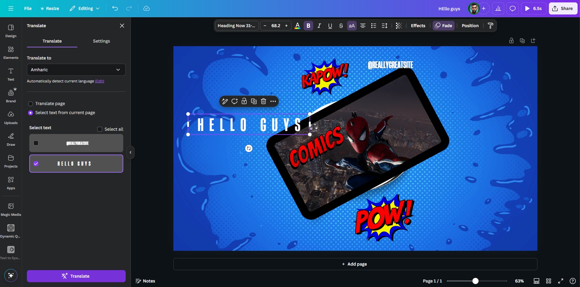Check cloud save status icon
The image size is (580, 287).
pyautogui.click(x=147, y=8)
